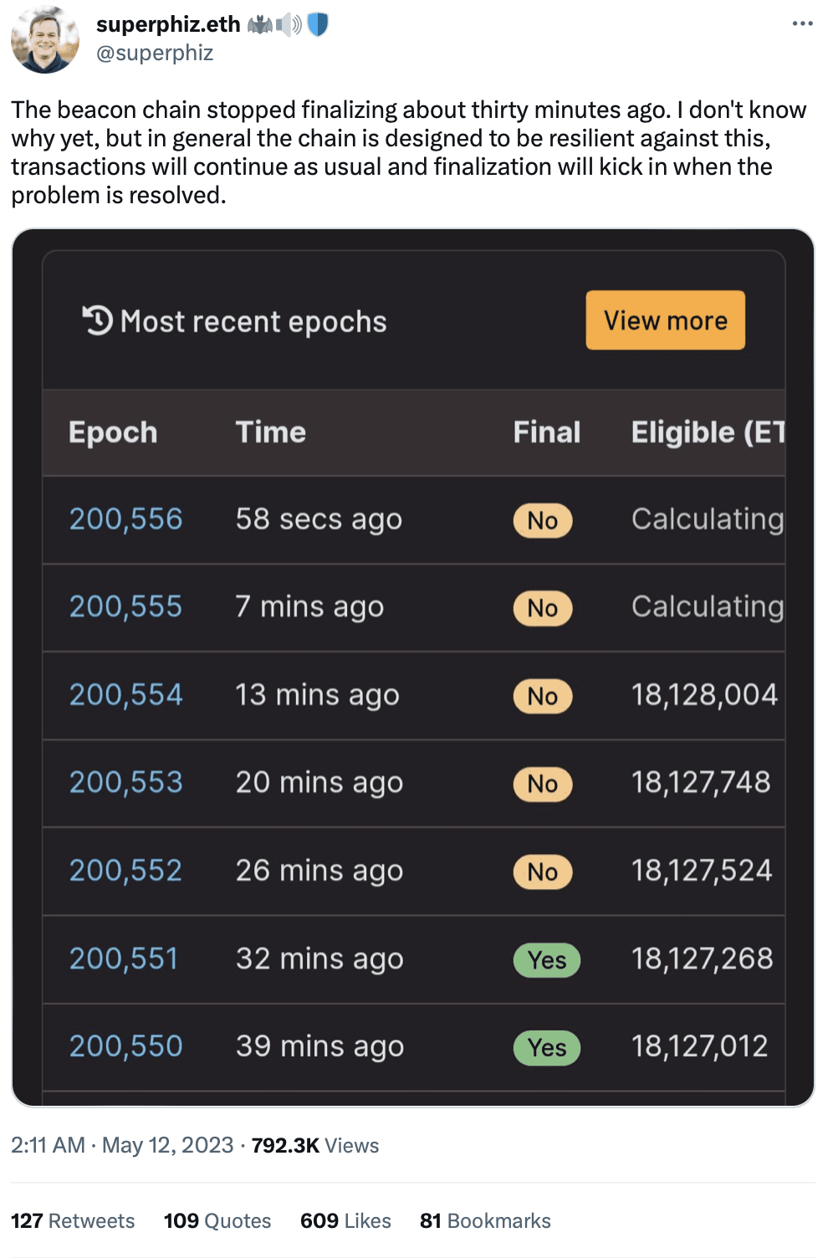Screen dimensions: 833x1258
Task: View the 81 Bookmarks
Action: (x=485, y=1220)
